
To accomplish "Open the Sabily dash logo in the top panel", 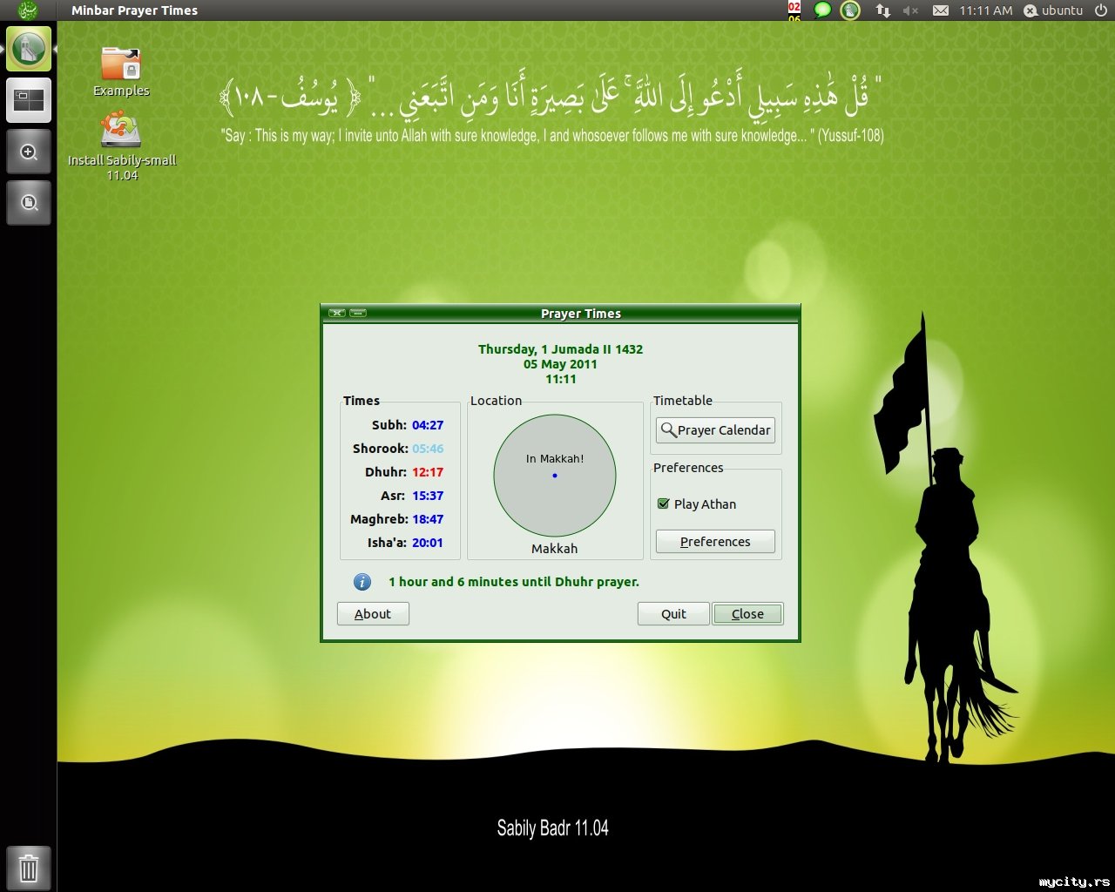I will pyautogui.click(x=29, y=10).
